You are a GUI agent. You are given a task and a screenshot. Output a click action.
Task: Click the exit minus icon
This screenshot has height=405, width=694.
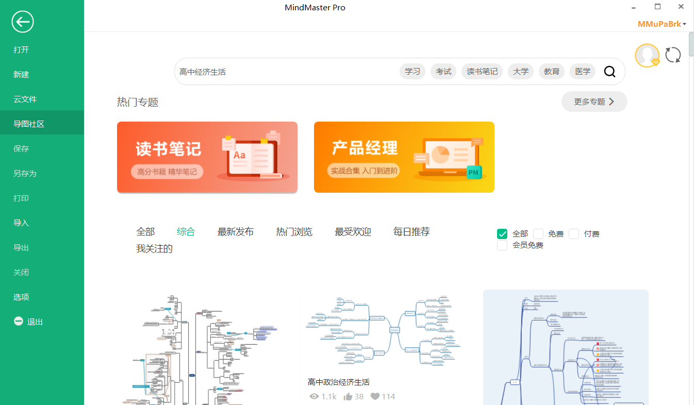click(18, 322)
